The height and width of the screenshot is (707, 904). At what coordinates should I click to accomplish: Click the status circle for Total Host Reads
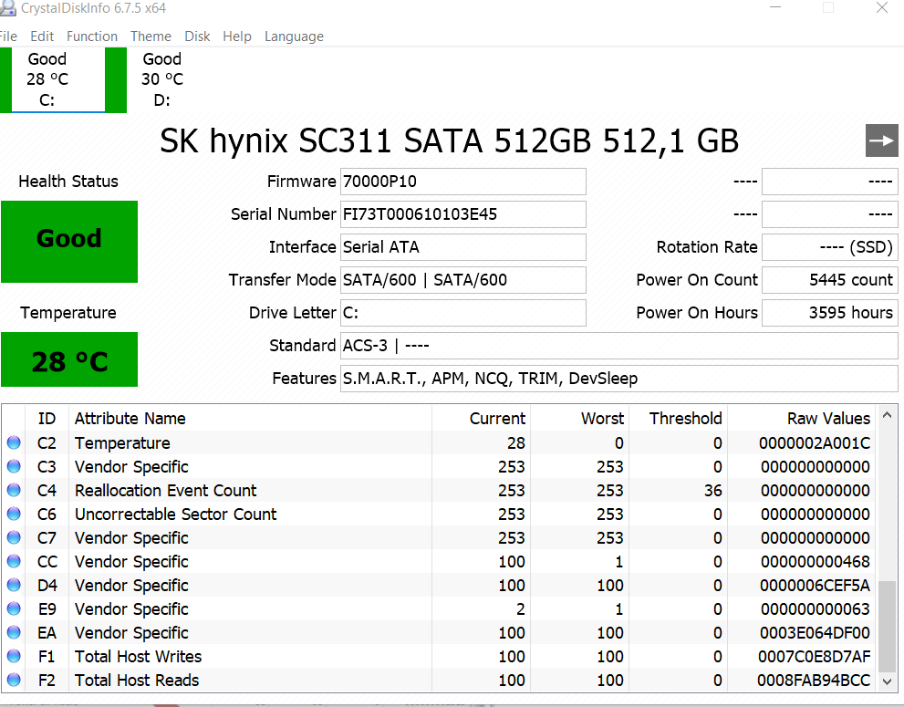[14, 680]
